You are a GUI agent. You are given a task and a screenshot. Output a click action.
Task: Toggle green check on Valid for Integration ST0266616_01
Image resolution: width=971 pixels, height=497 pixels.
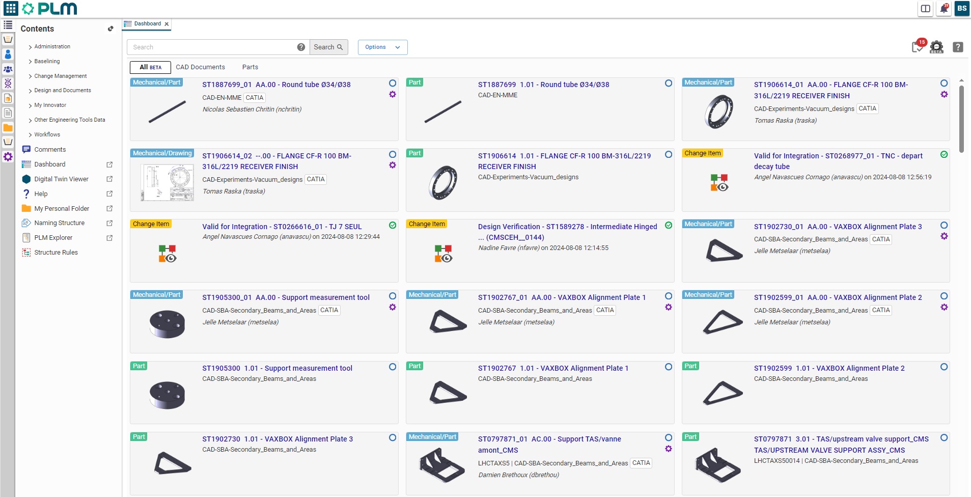[393, 225]
